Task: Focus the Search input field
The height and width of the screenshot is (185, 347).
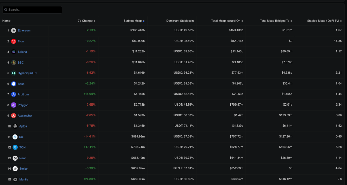Action: (x=32, y=10)
